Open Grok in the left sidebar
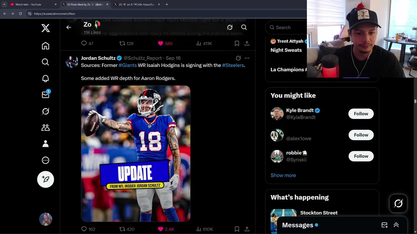This screenshot has height=234, width=417. click(x=46, y=111)
